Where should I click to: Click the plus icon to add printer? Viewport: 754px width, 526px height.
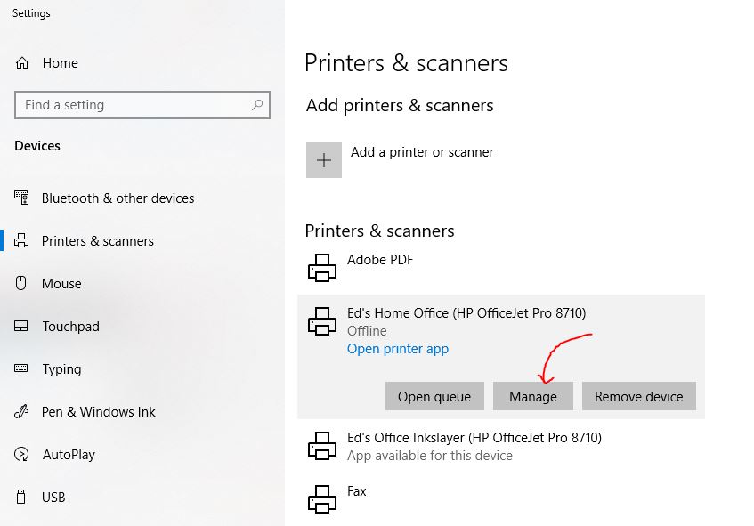pyautogui.click(x=324, y=160)
